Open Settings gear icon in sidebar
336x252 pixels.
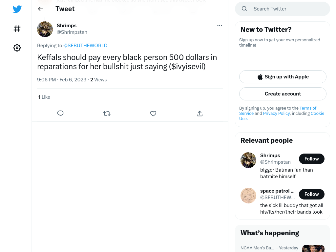17,48
